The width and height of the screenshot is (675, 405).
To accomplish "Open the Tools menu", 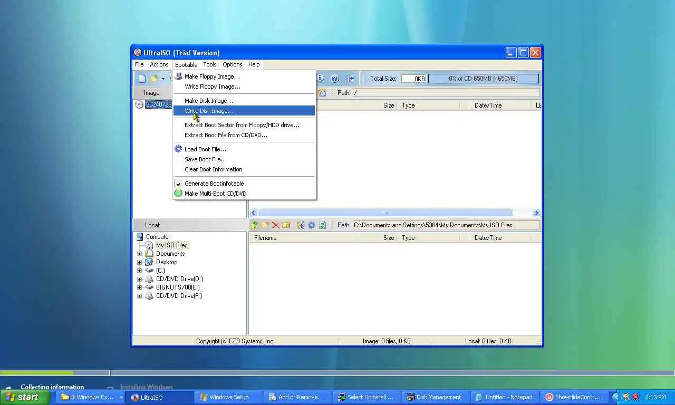I will [210, 64].
